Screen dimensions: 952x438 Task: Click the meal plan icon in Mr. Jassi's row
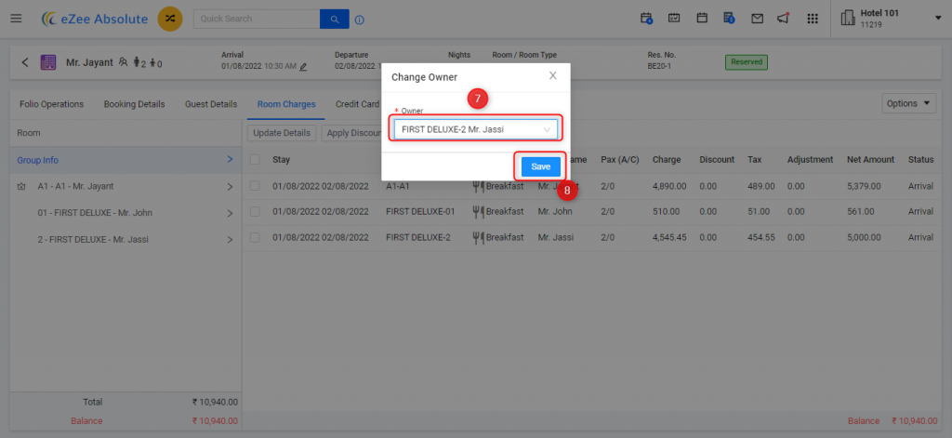pyautogui.click(x=479, y=237)
